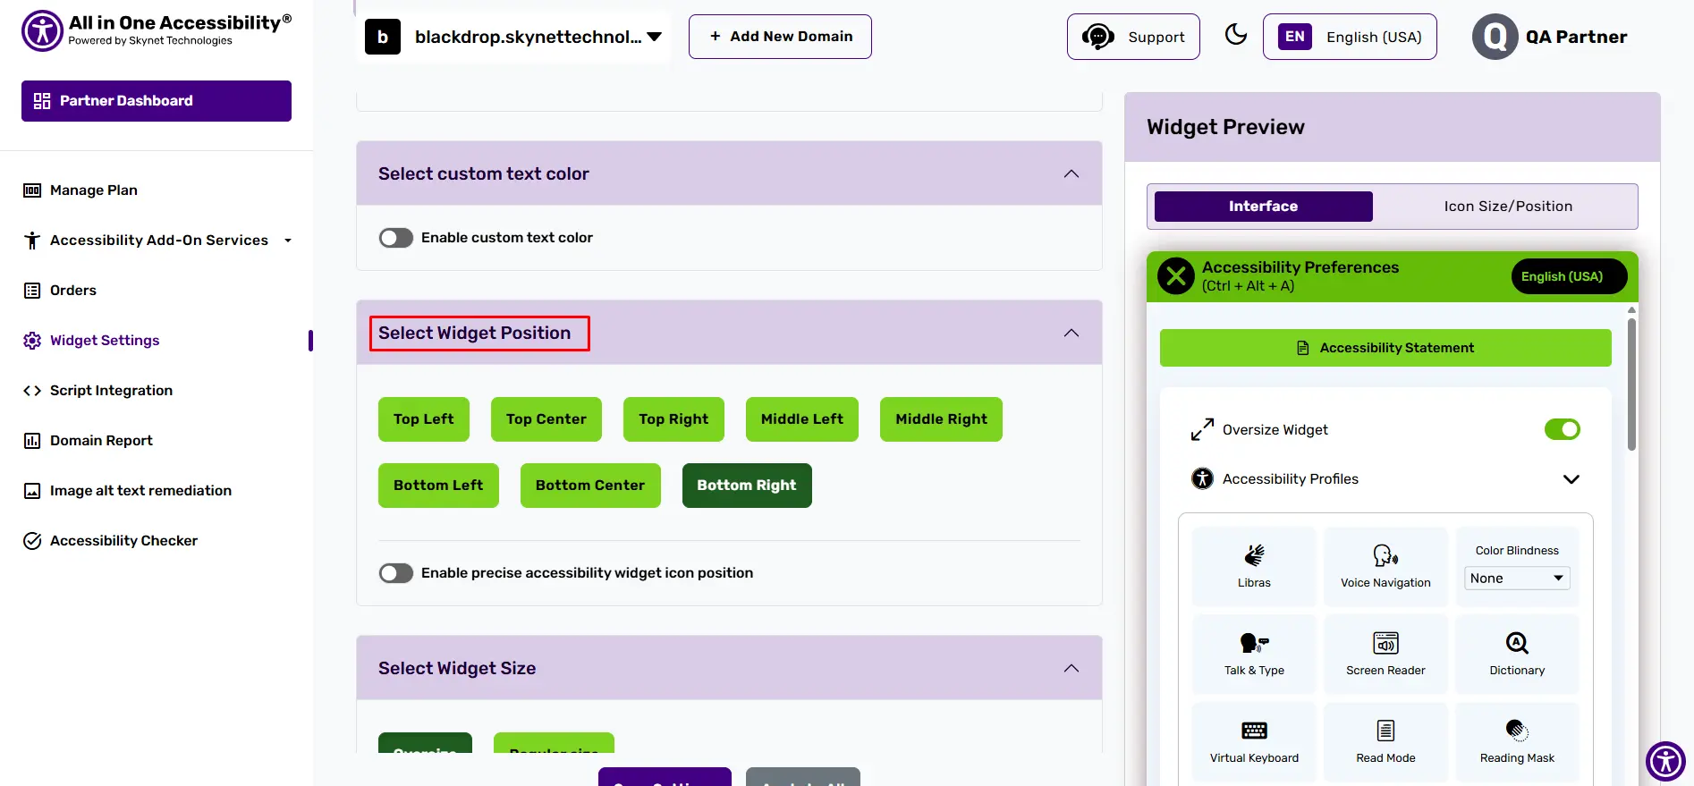Screen dimensions: 1694x786
Task: Set widget position to Top Left
Action: tap(424, 419)
